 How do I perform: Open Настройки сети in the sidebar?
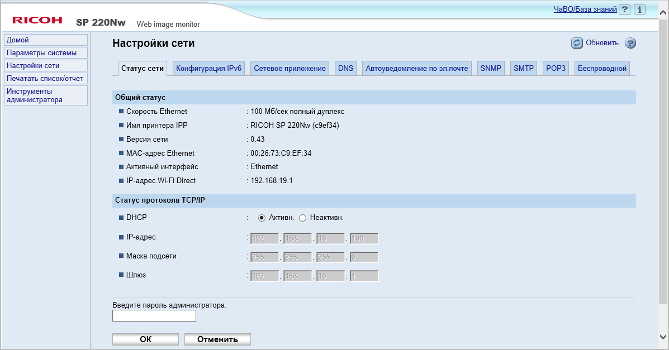tap(46, 66)
